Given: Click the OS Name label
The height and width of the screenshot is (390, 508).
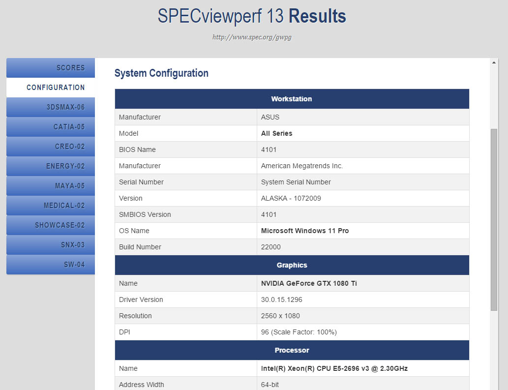Looking at the screenshot, I should point(134,231).
